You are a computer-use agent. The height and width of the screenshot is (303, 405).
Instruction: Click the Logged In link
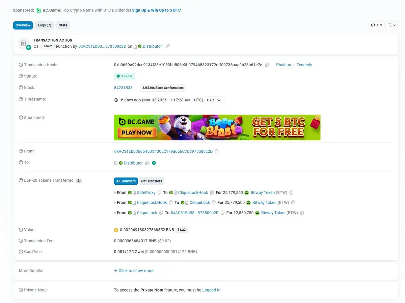[x=211, y=290]
